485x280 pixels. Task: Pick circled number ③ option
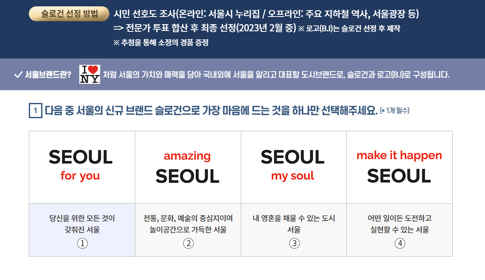[294, 244]
